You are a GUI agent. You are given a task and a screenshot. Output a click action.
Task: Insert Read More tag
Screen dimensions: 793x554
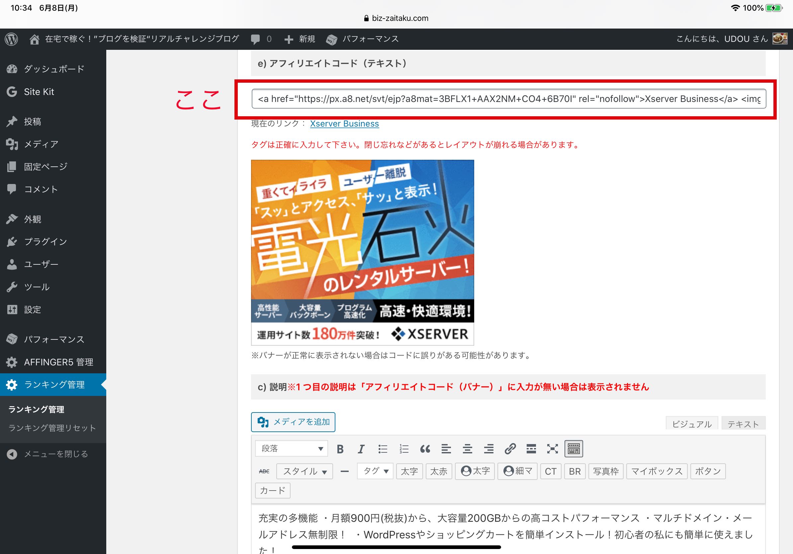531,449
